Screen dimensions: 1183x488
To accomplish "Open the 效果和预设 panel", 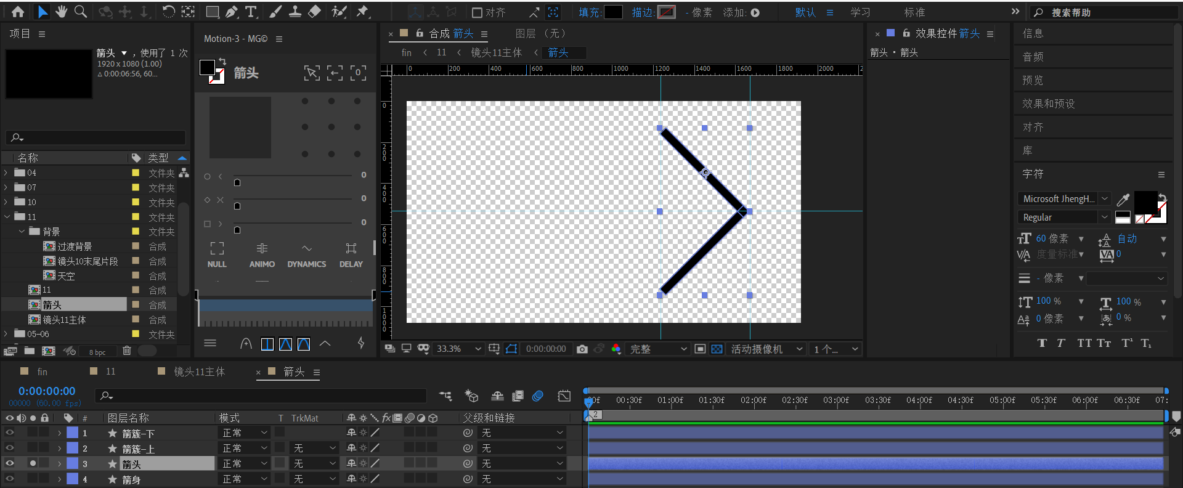I will coord(1048,104).
